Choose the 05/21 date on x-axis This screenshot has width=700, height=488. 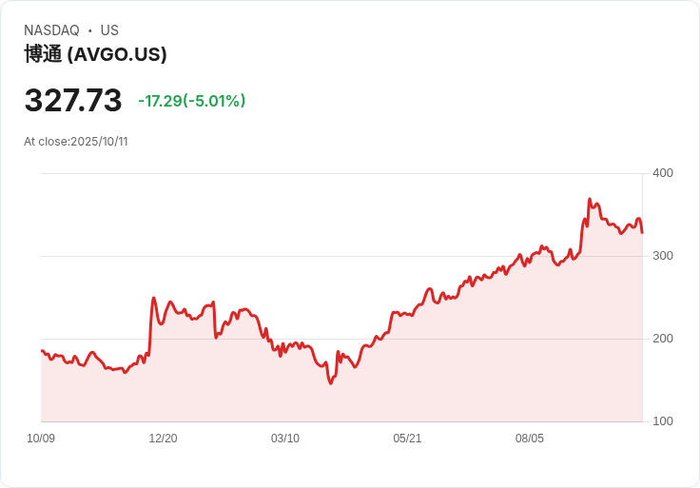(407, 439)
